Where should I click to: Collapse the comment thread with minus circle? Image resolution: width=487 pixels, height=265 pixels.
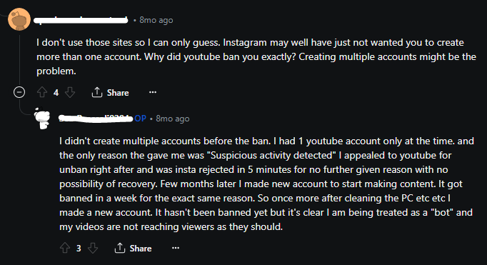pos(19,92)
